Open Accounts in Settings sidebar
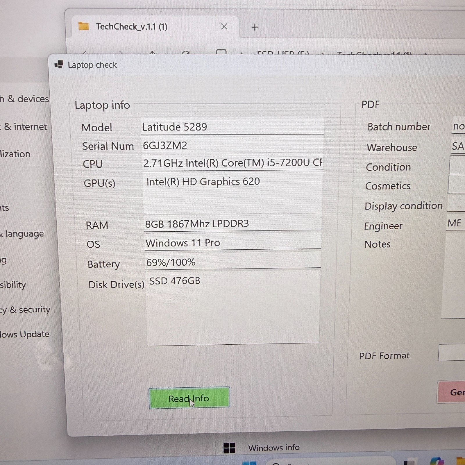The width and height of the screenshot is (465, 465). 5,208
